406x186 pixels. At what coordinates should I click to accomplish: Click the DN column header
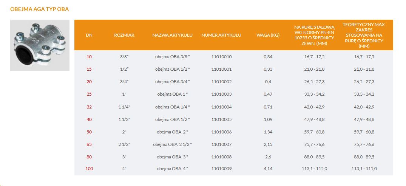(89, 35)
